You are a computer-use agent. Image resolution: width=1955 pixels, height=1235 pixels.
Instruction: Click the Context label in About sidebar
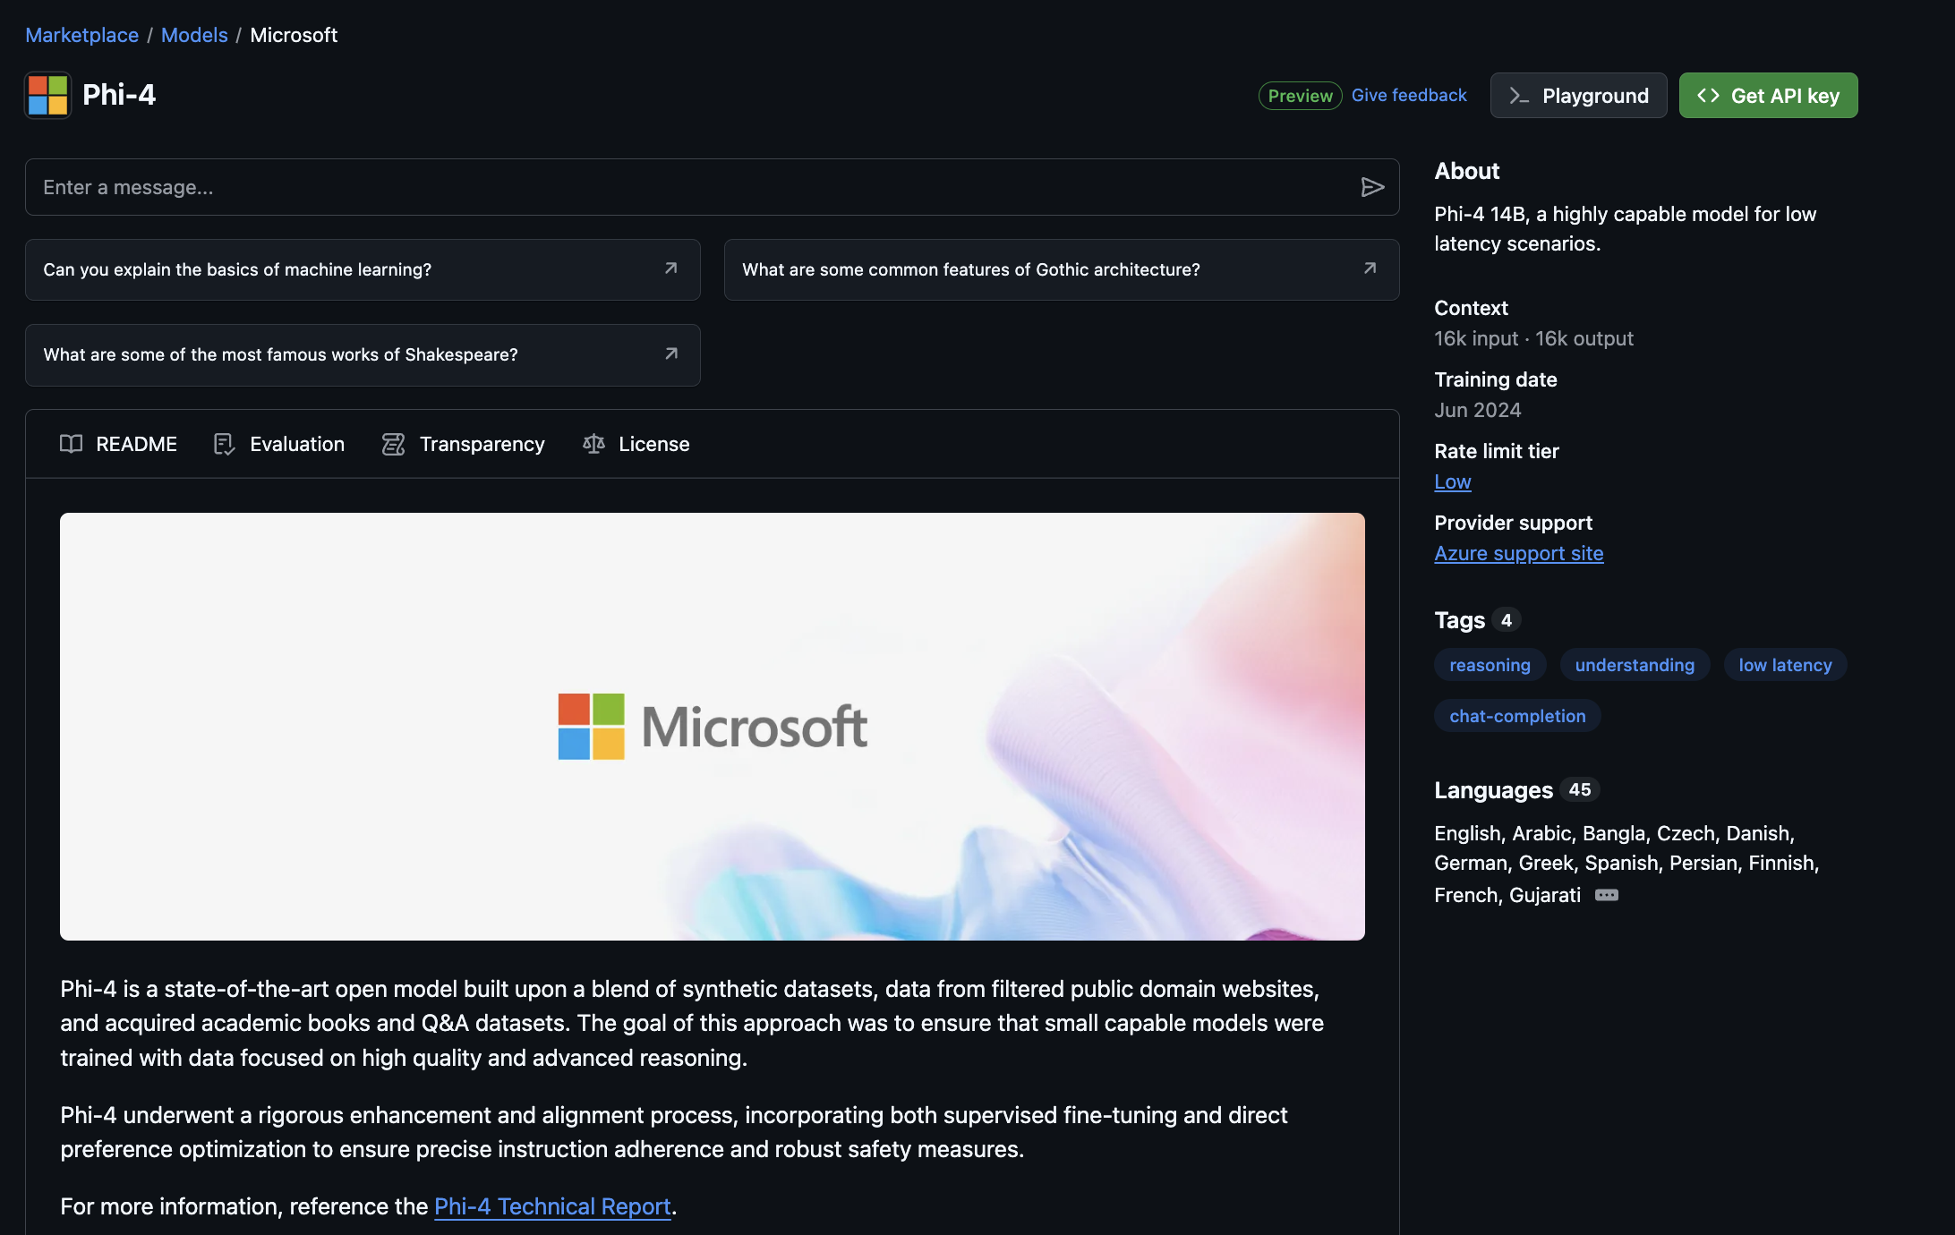pyautogui.click(x=1471, y=308)
